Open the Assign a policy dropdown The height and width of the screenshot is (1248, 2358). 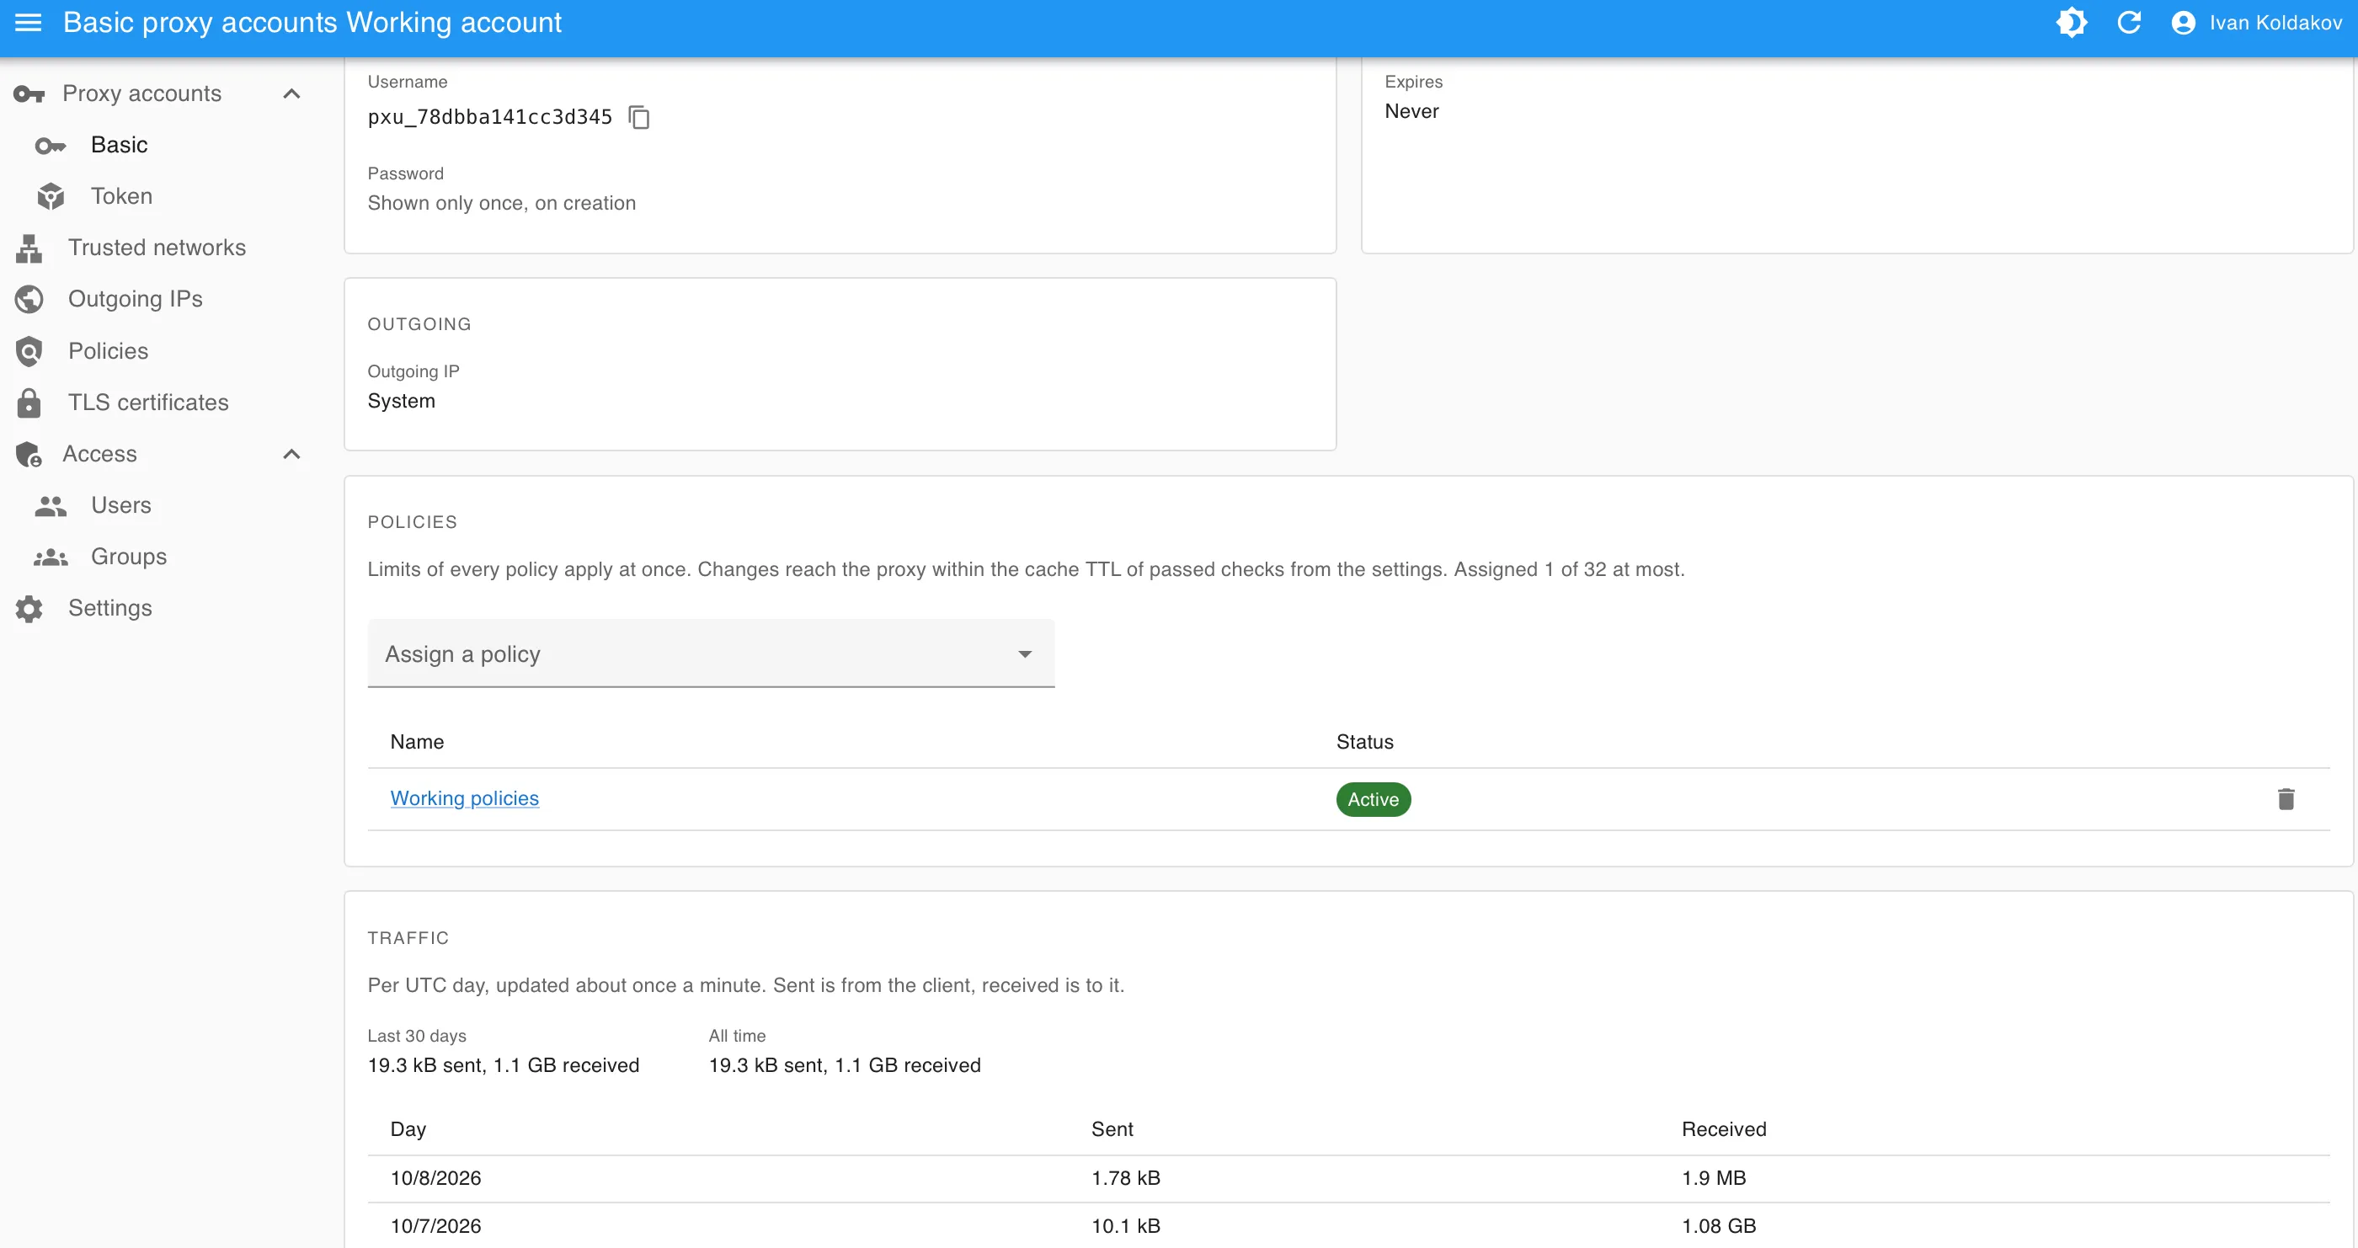(710, 653)
